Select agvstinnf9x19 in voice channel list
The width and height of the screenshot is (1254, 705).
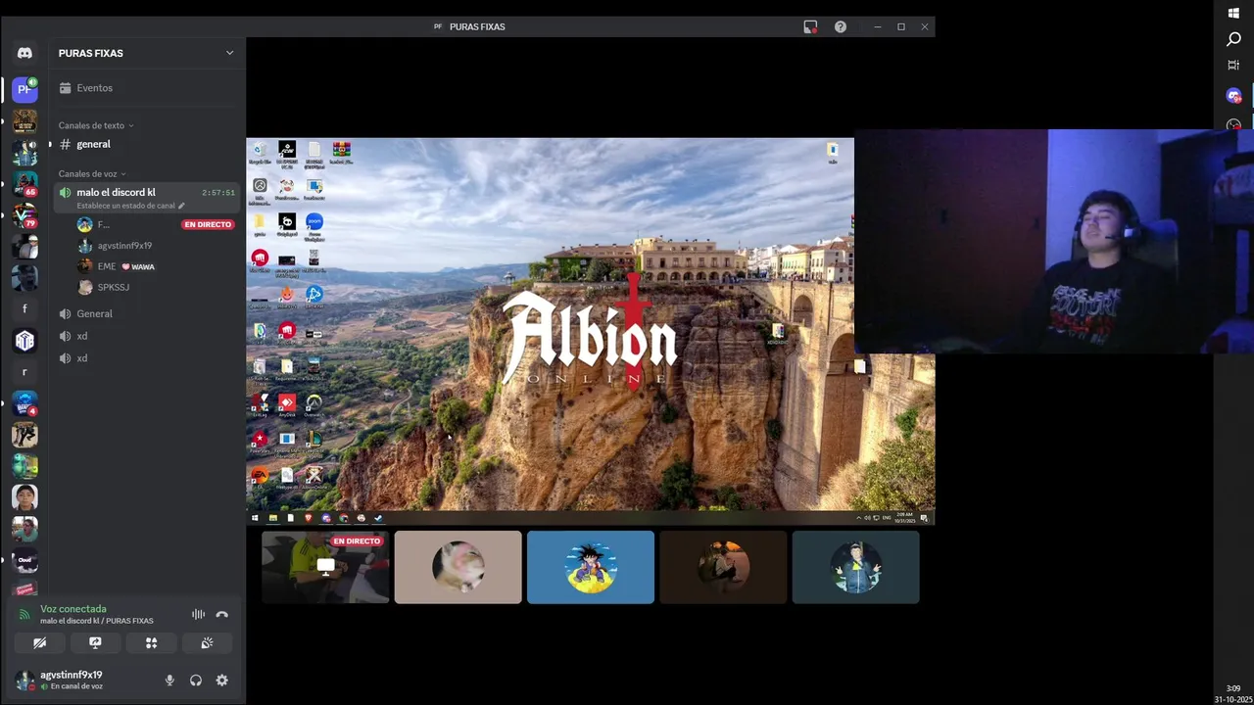(155, 246)
